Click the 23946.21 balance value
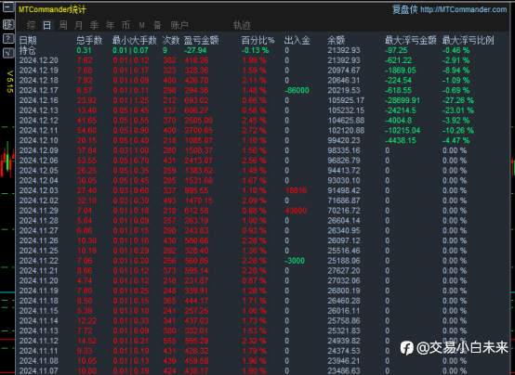 coord(344,361)
